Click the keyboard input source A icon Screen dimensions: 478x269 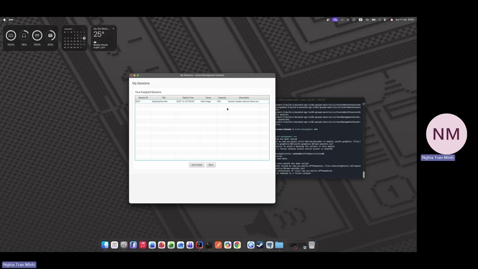coord(360,19)
